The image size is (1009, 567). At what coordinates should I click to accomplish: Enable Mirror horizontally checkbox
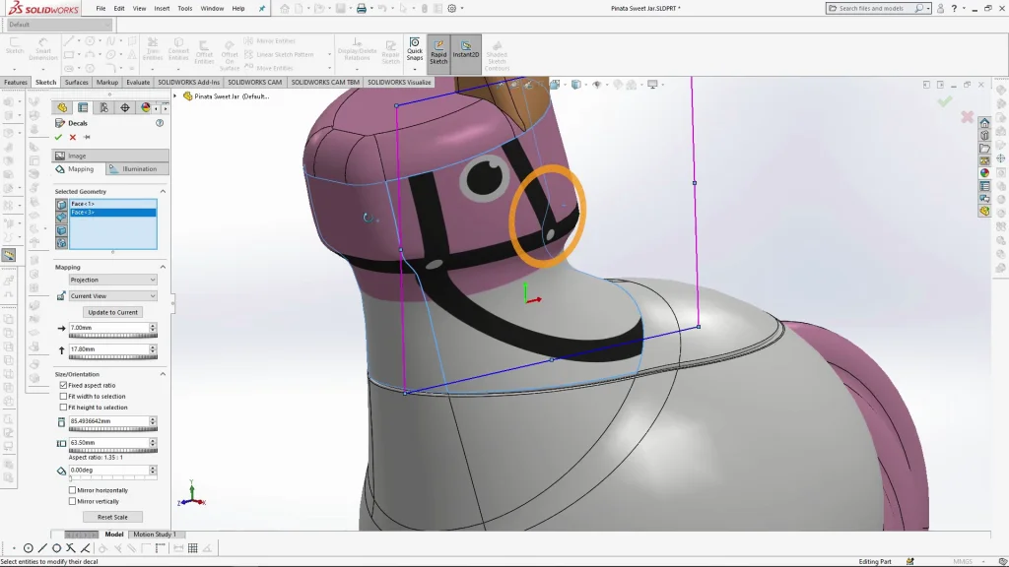click(x=73, y=490)
